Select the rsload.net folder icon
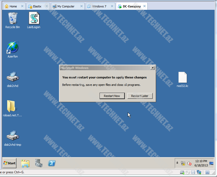This screenshot has width=217, height=177. click(x=12, y=107)
